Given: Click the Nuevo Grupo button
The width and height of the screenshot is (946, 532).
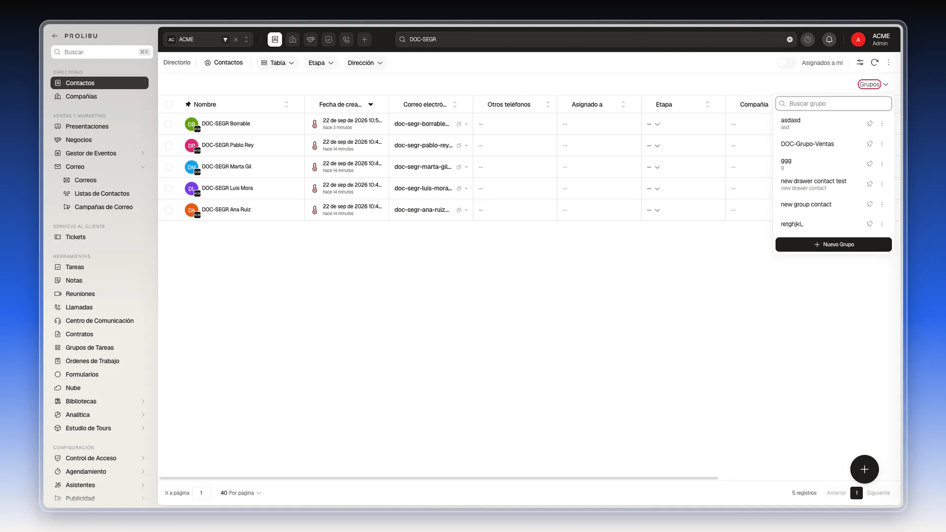Looking at the screenshot, I should pyautogui.click(x=833, y=244).
